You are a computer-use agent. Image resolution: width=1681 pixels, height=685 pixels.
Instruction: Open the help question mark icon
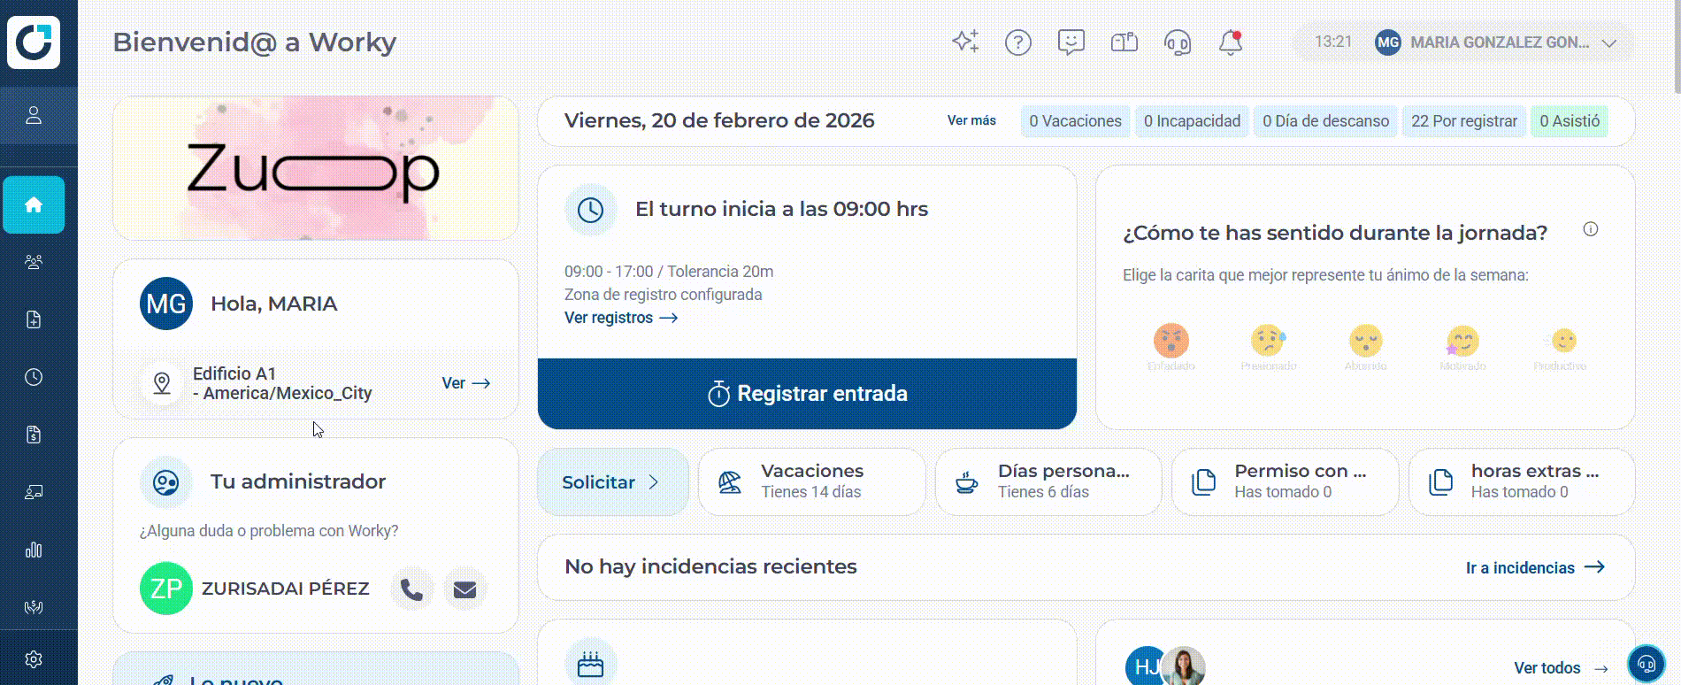coord(1018,42)
